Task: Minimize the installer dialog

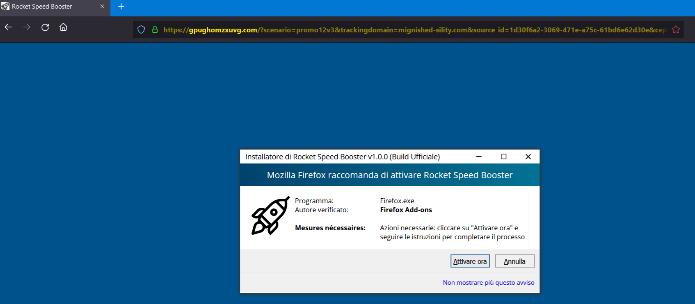Action: point(479,157)
